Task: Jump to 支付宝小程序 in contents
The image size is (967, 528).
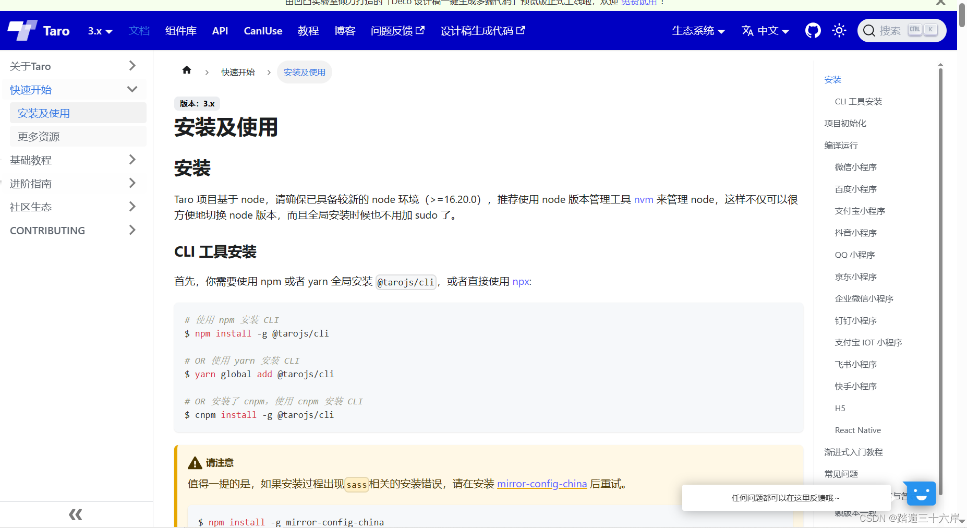Action: 860,211
